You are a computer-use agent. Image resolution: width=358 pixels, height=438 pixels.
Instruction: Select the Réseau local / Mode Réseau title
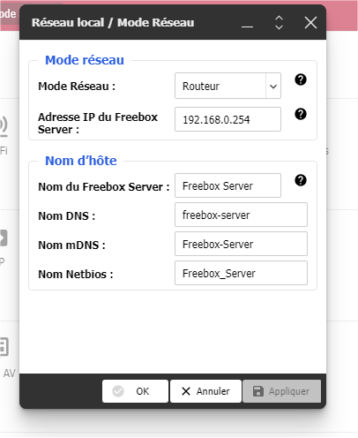(x=113, y=23)
